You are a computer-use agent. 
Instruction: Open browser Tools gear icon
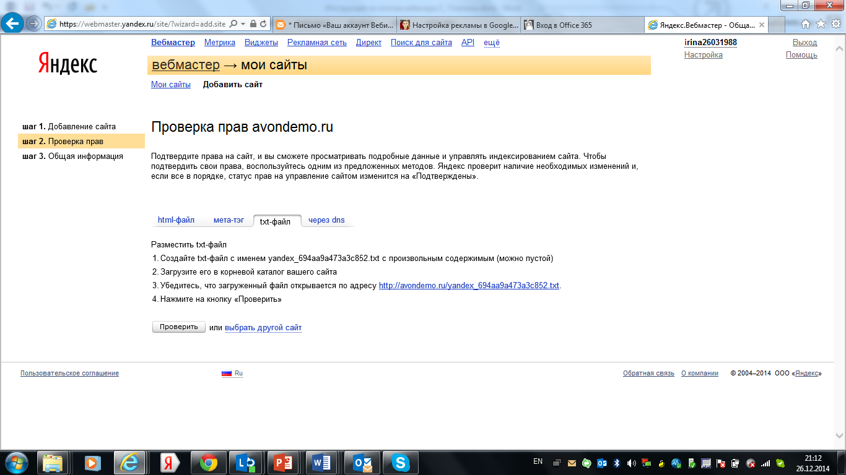coord(835,24)
